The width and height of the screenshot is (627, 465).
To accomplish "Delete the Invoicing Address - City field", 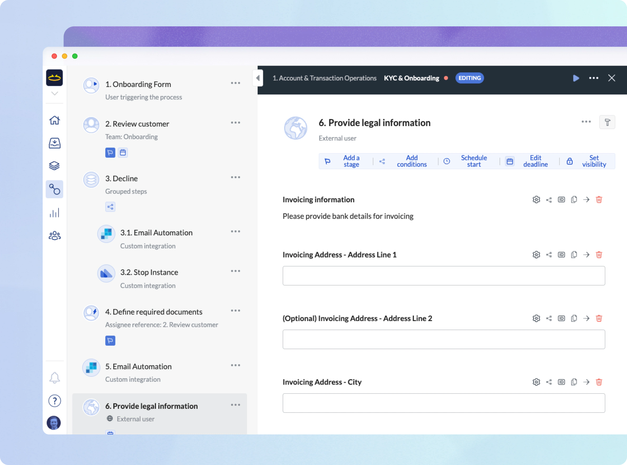I will tap(599, 382).
